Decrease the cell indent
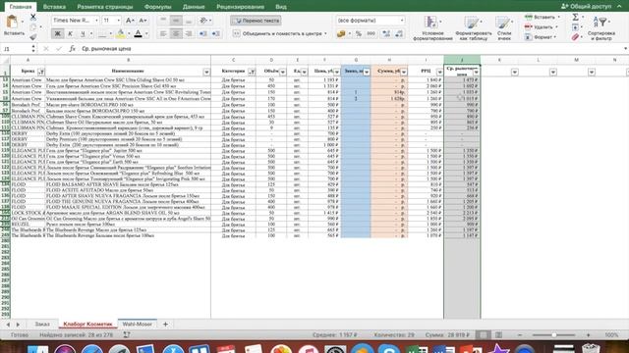The width and height of the screenshot is (629, 353). [203, 34]
